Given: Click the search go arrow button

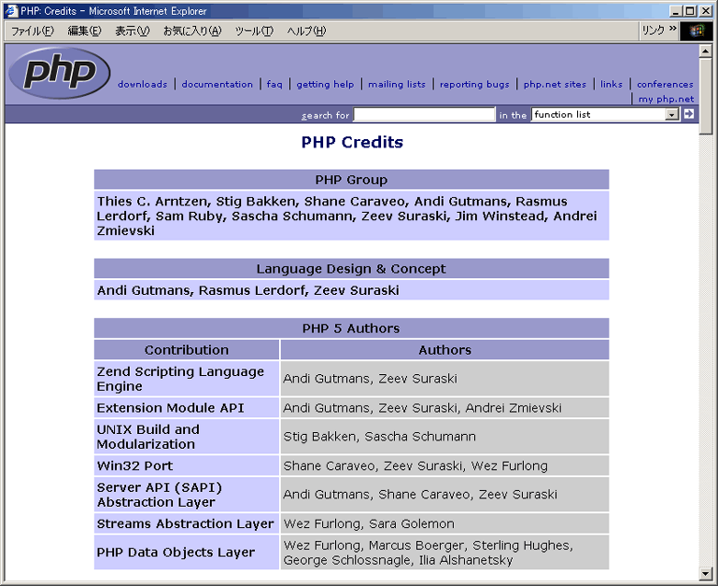Looking at the screenshot, I should (x=689, y=113).
